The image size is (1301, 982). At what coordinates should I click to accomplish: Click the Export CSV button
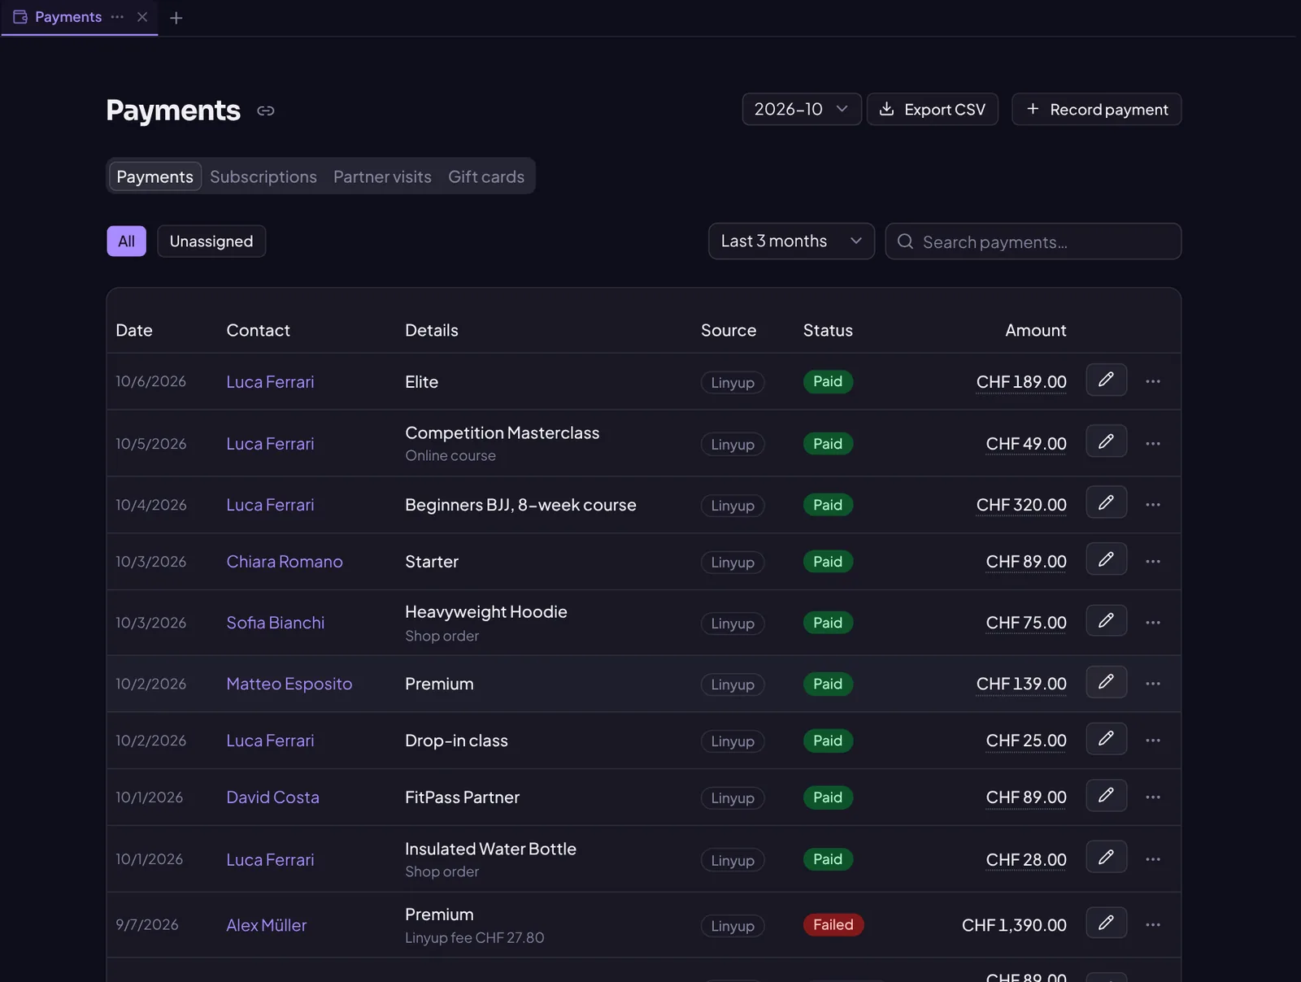tap(933, 109)
